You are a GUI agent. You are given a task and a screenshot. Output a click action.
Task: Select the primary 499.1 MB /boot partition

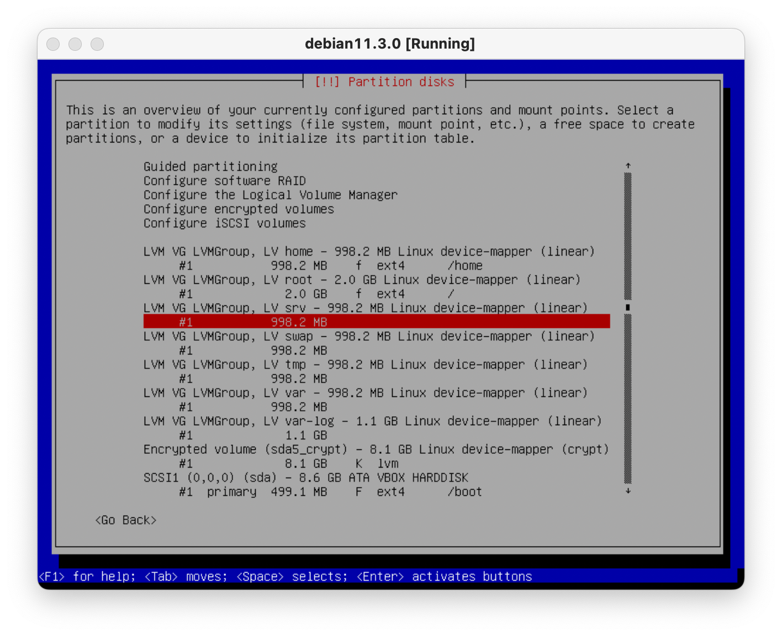tap(330, 492)
